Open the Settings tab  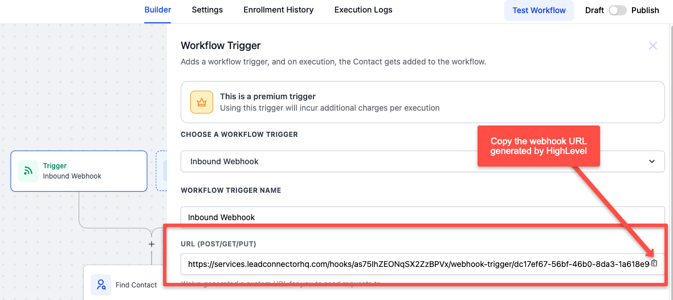(207, 10)
